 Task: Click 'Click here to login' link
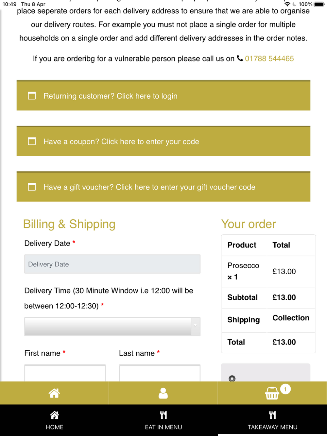click(147, 96)
